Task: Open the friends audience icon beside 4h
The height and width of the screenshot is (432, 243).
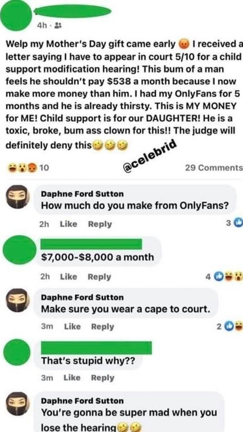Action: click(58, 26)
